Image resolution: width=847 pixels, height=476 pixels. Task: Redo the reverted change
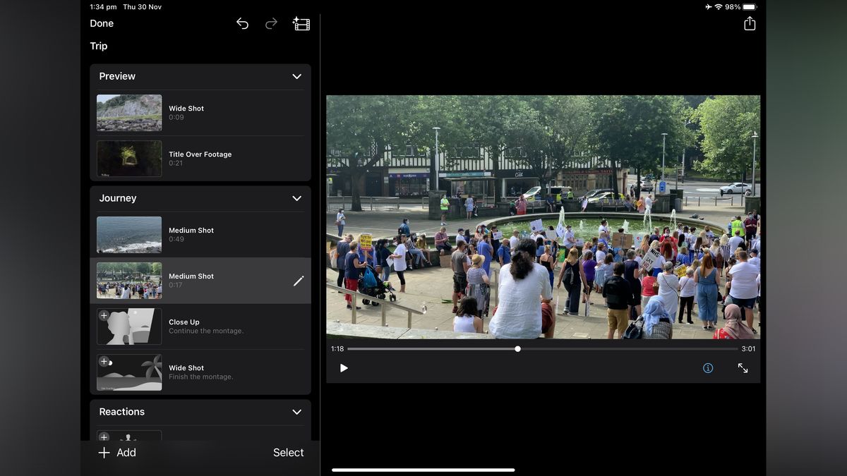(x=271, y=23)
